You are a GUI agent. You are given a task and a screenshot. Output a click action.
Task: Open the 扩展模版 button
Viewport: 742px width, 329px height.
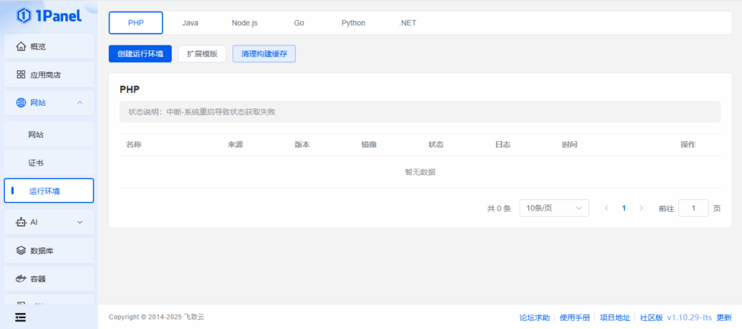(x=202, y=54)
